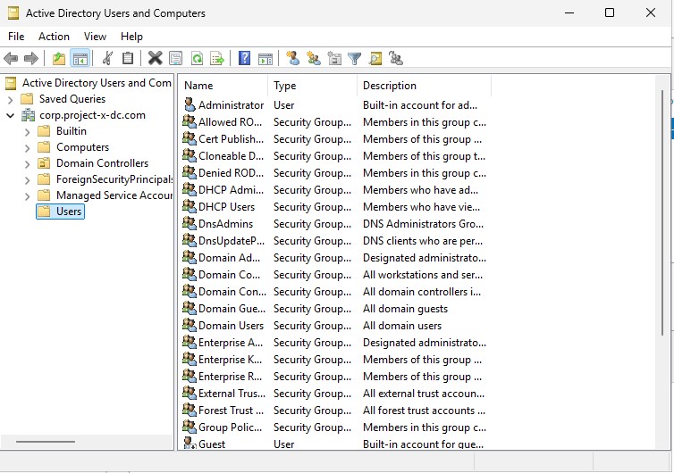Open the Action menu
This screenshot has width=674, height=473.
[54, 37]
